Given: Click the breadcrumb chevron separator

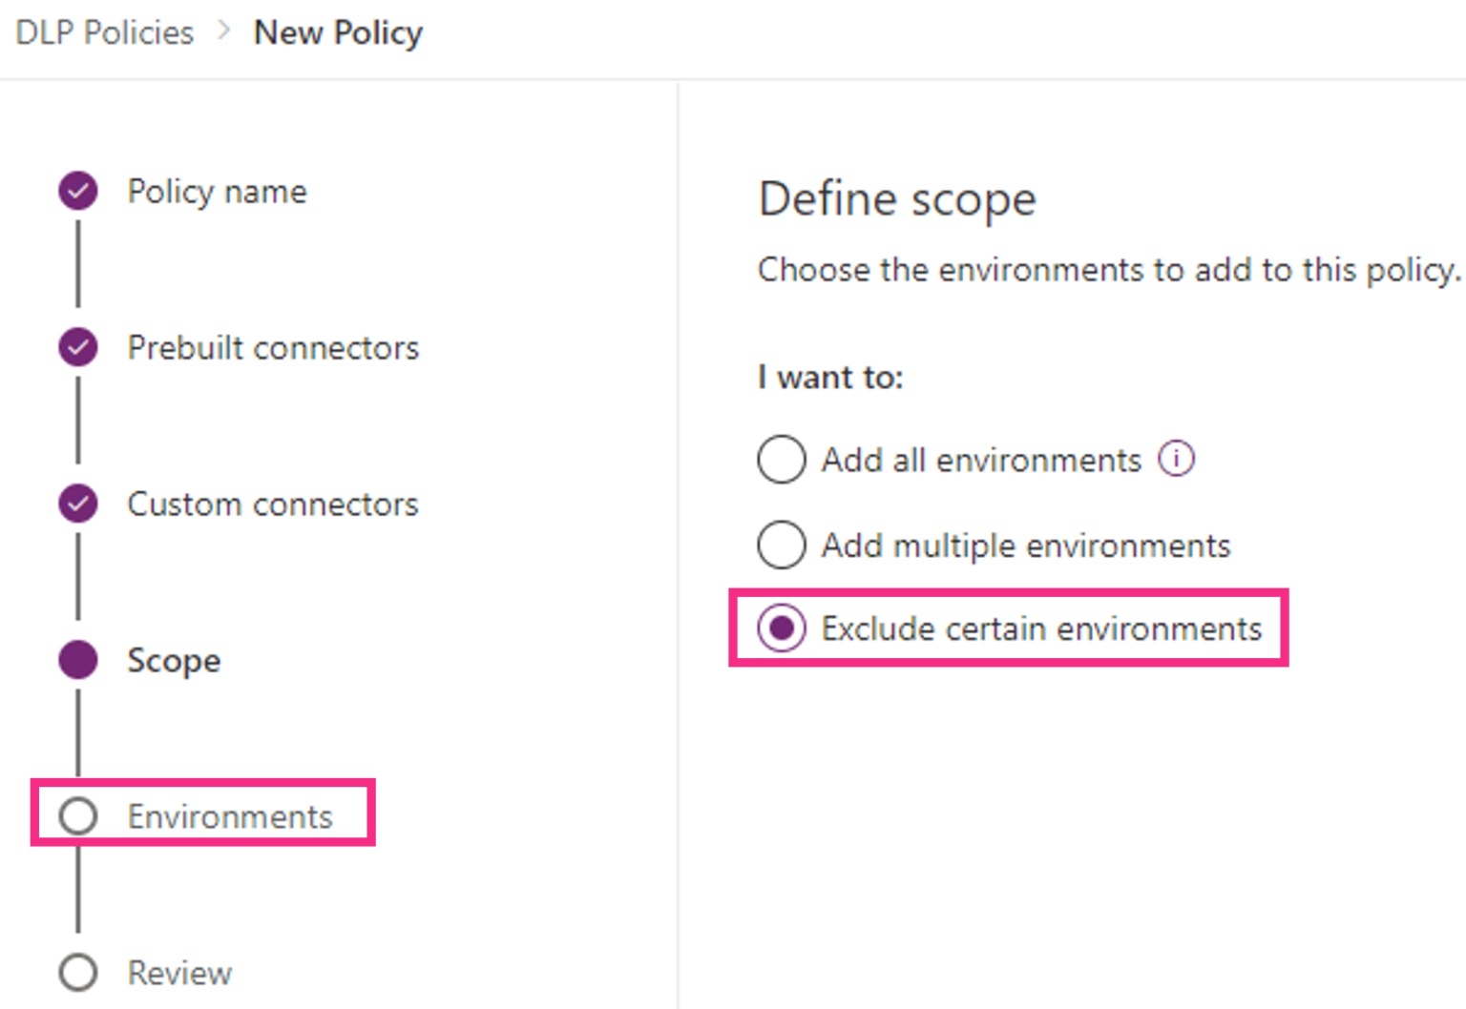Looking at the screenshot, I should [224, 31].
